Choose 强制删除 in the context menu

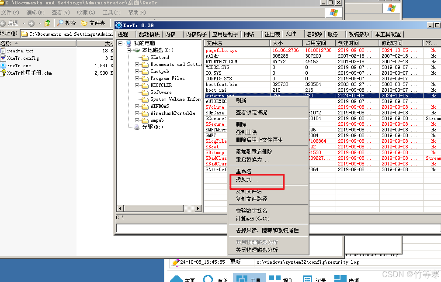(246, 132)
